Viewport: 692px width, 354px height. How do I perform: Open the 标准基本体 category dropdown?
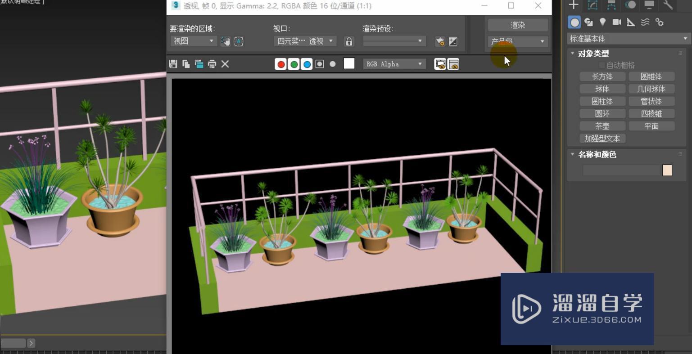click(627, 39)
